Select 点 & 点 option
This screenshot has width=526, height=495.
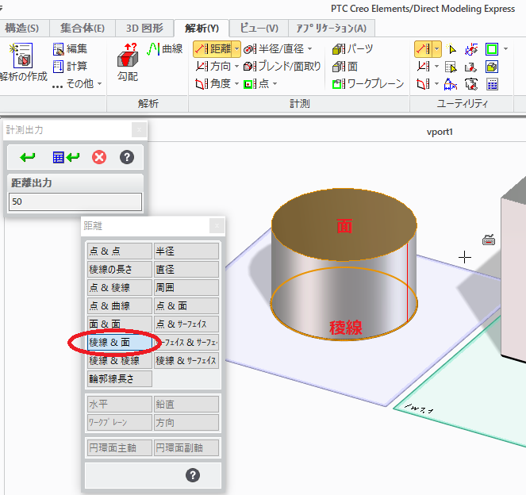tap(120, 251)
